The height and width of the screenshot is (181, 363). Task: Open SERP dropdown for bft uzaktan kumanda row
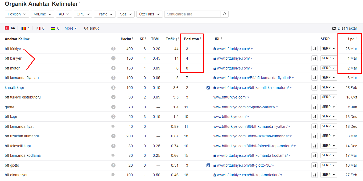(x=328, y=136)
